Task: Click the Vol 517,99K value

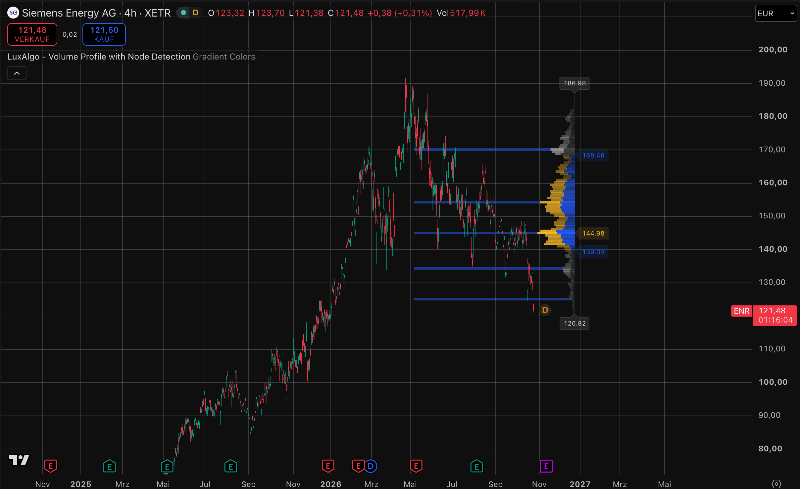Action: point(461,13)
